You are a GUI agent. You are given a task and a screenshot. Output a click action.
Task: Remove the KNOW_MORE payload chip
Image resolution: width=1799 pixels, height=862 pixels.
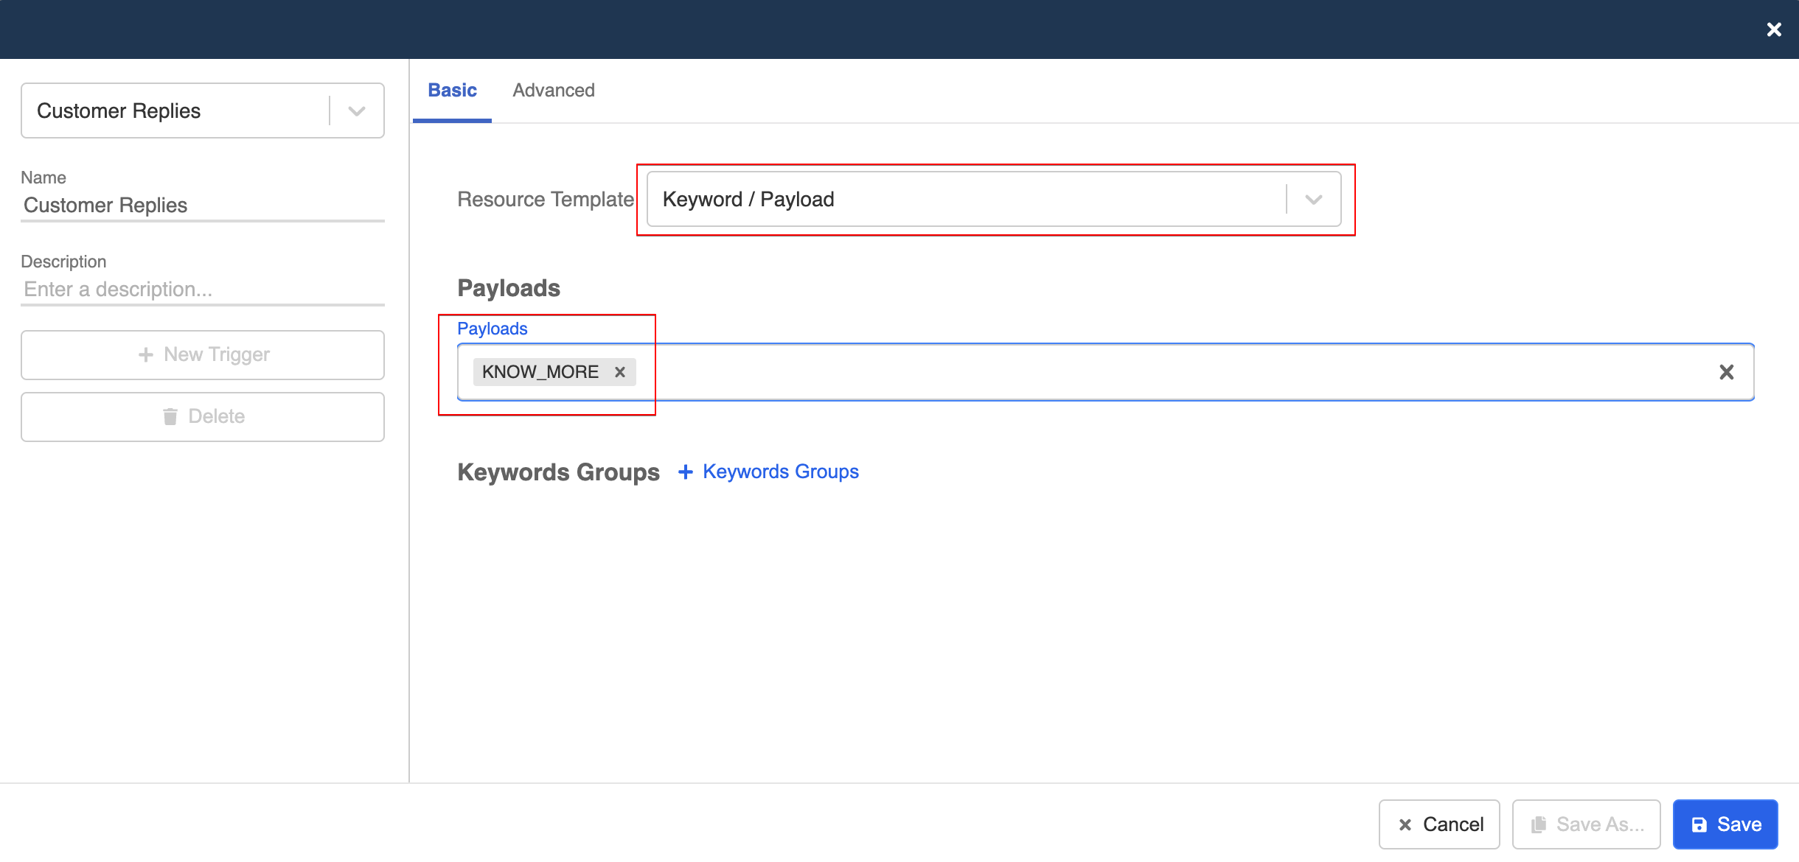point(620,372)
